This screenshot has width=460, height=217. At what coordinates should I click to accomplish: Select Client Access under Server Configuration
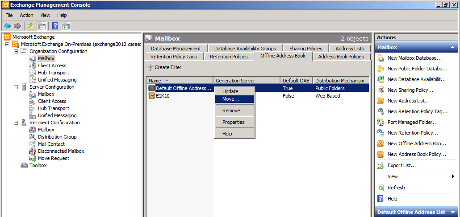tap(52, 101)
